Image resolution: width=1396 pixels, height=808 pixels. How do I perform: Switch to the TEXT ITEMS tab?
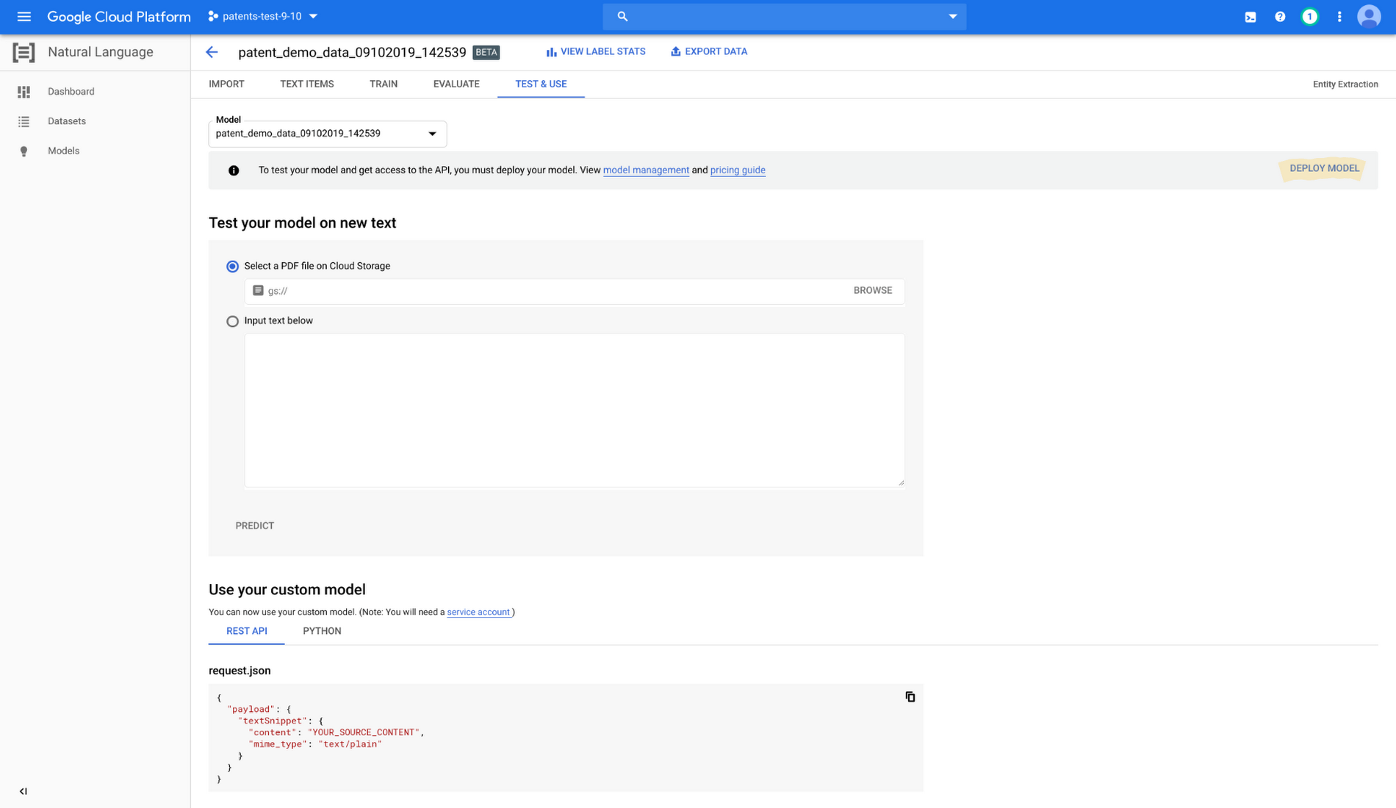pos(306,84)
